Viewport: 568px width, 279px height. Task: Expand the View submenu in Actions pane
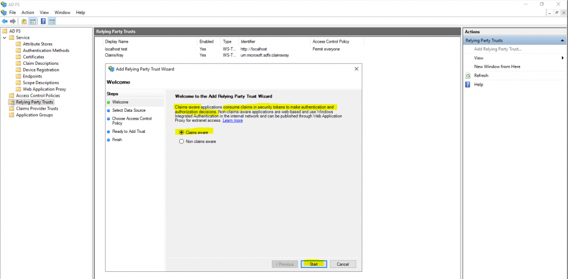point(562,58)
